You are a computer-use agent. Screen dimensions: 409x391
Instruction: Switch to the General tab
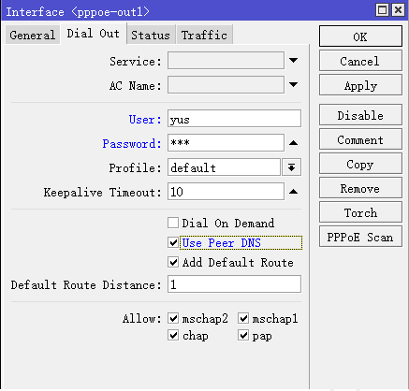click(x=33, y=35)
